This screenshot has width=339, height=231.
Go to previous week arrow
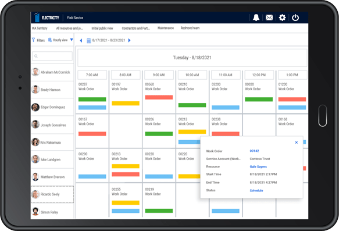[81, 41]
